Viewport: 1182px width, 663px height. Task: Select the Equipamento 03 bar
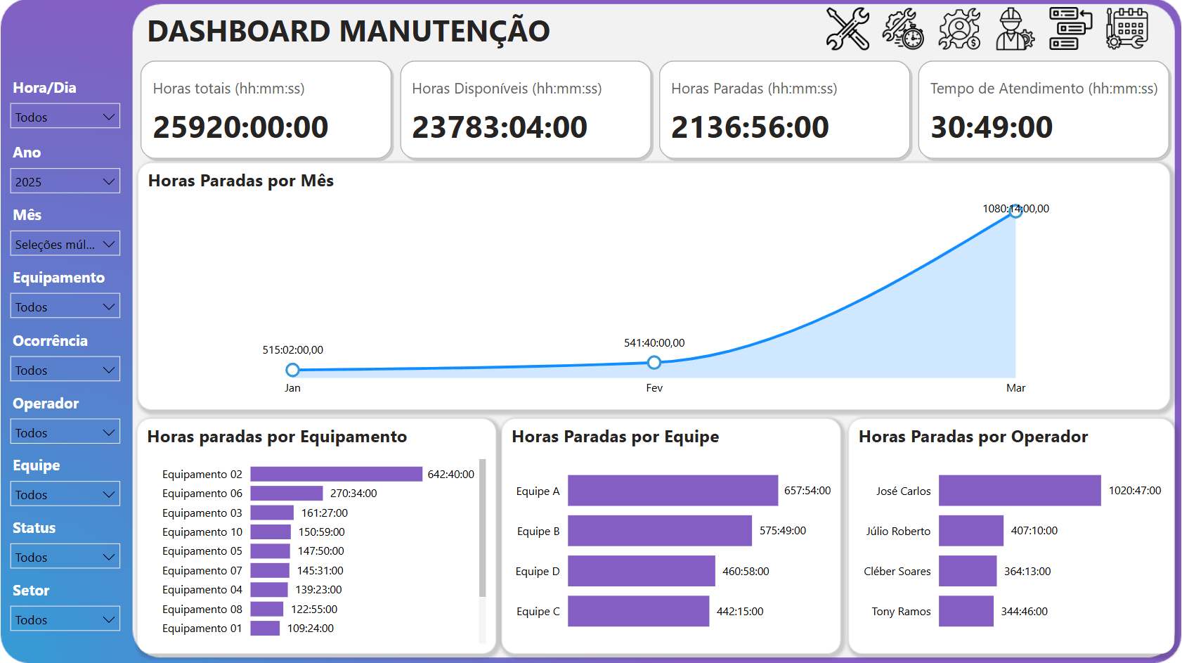coord(272,513)
